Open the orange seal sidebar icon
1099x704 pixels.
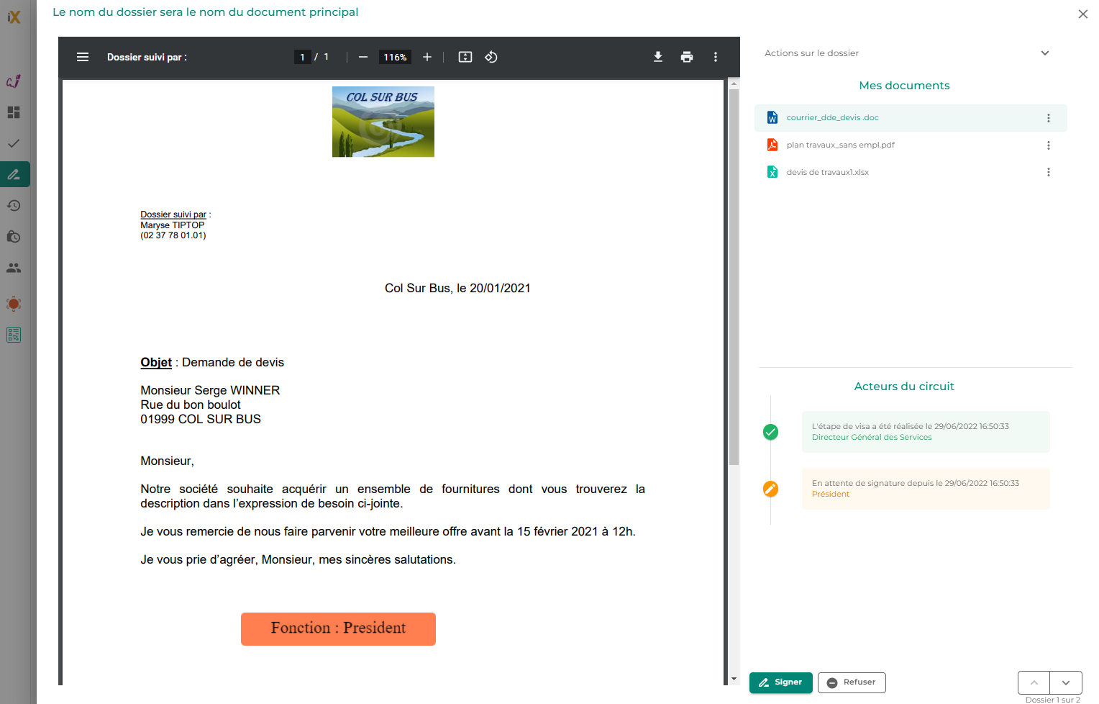(x=14, y=304)
